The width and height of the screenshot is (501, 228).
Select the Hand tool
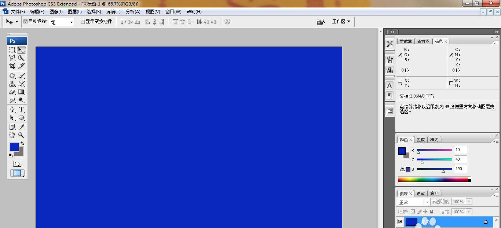pyautogui.click(x=12, y=135)
